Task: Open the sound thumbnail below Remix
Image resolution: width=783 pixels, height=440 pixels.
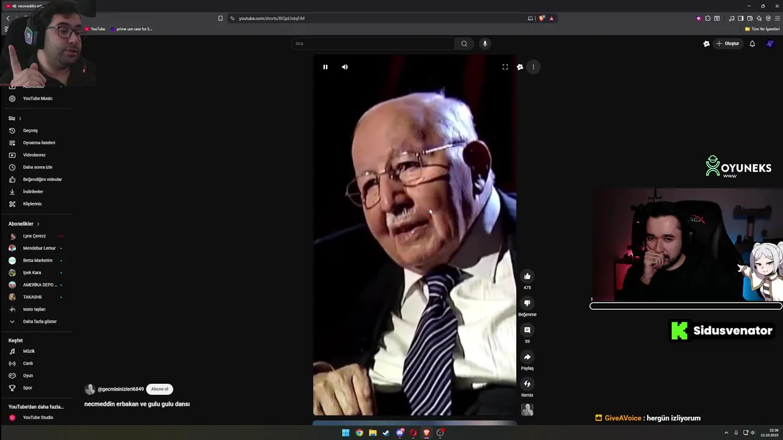Action: coord(527,410)
